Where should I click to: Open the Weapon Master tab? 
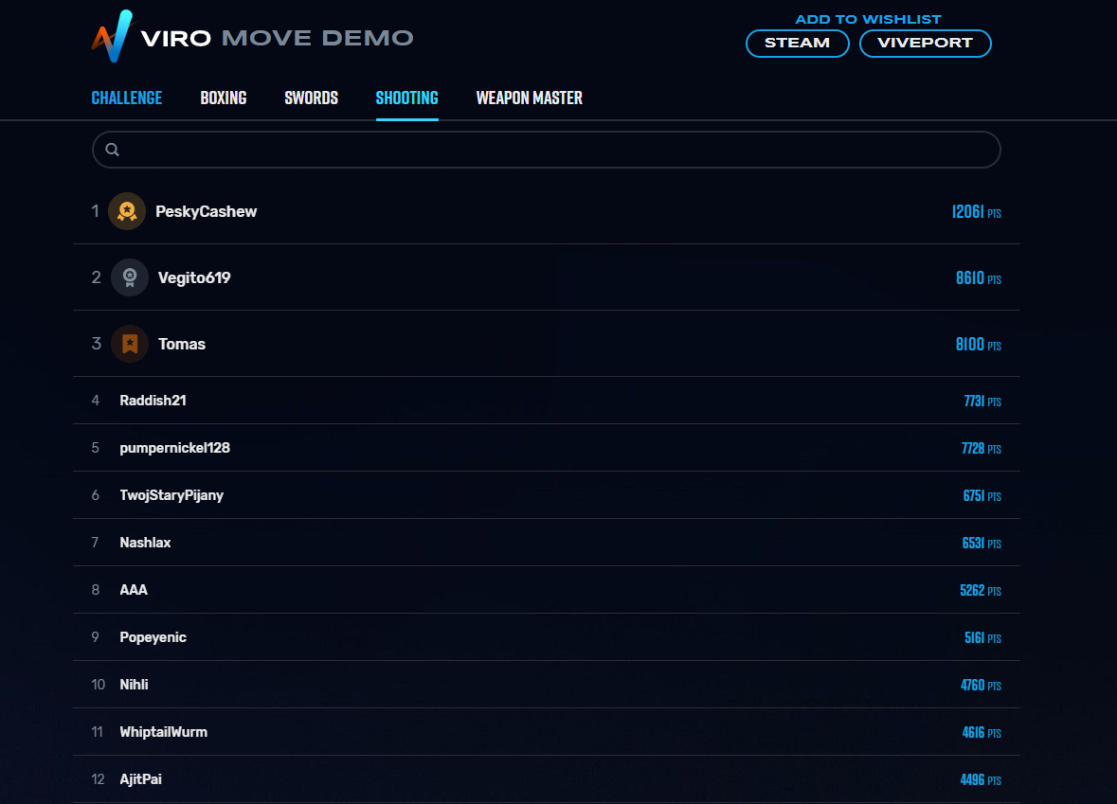pyautogui.click(x=530, y=98)
